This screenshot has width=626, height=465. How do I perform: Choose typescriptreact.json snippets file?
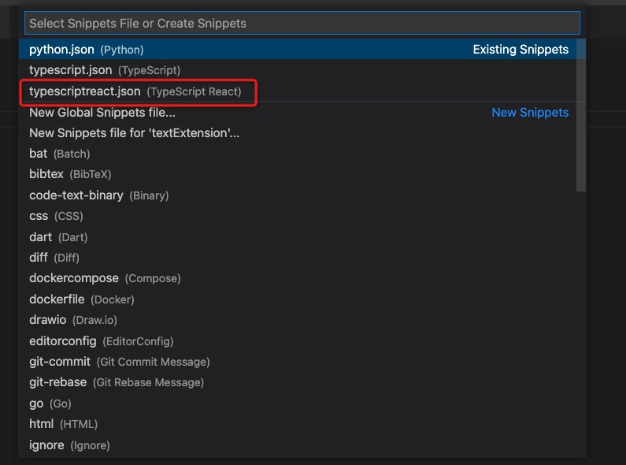(x=135, y=91)
